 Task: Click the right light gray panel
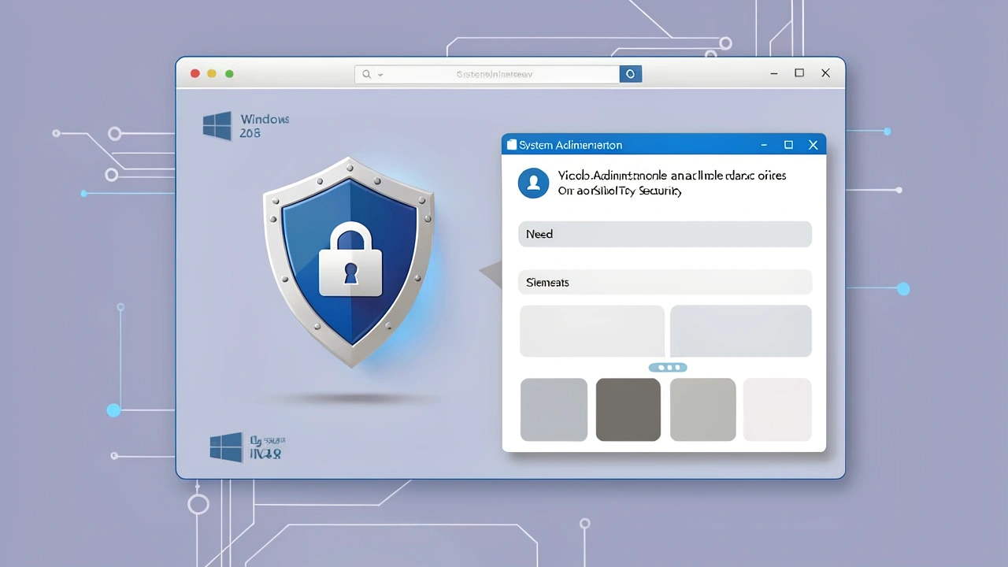(740, 331)
